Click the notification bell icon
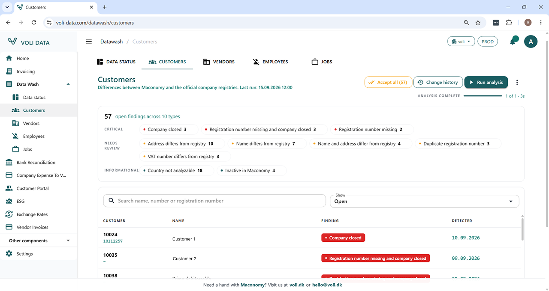The height and width of the screenshot is (291, 549). coord(513,42)
